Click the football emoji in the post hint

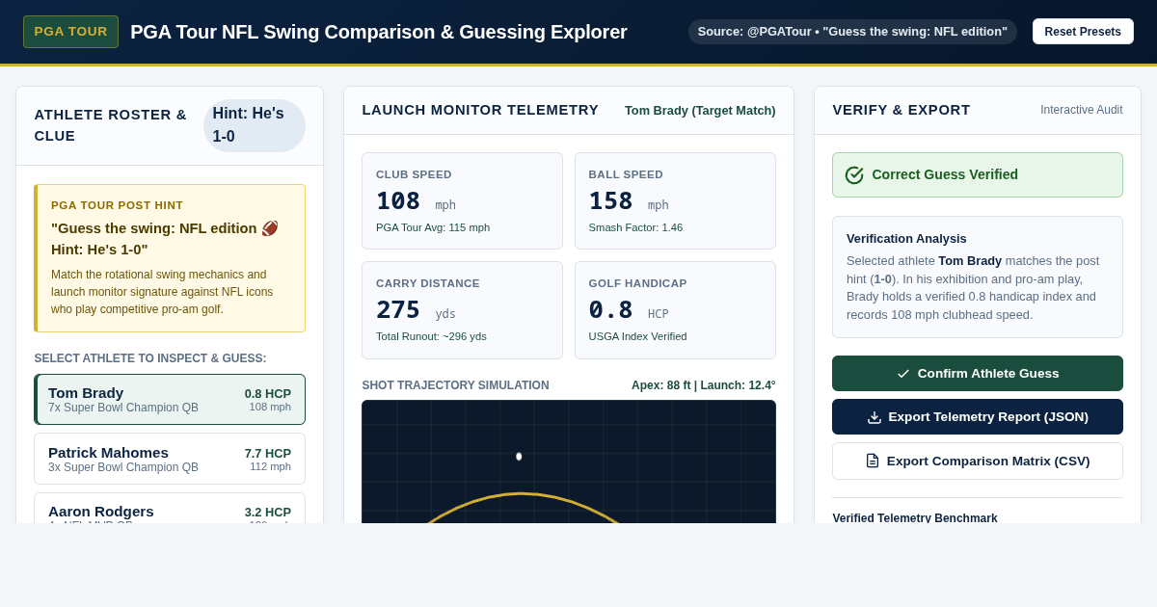[270, 228]
